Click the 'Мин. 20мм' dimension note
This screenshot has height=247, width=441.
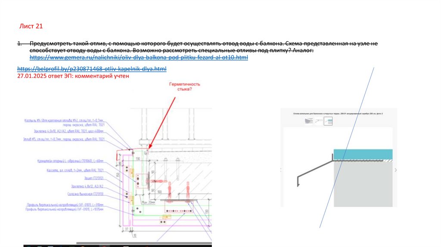149,202
